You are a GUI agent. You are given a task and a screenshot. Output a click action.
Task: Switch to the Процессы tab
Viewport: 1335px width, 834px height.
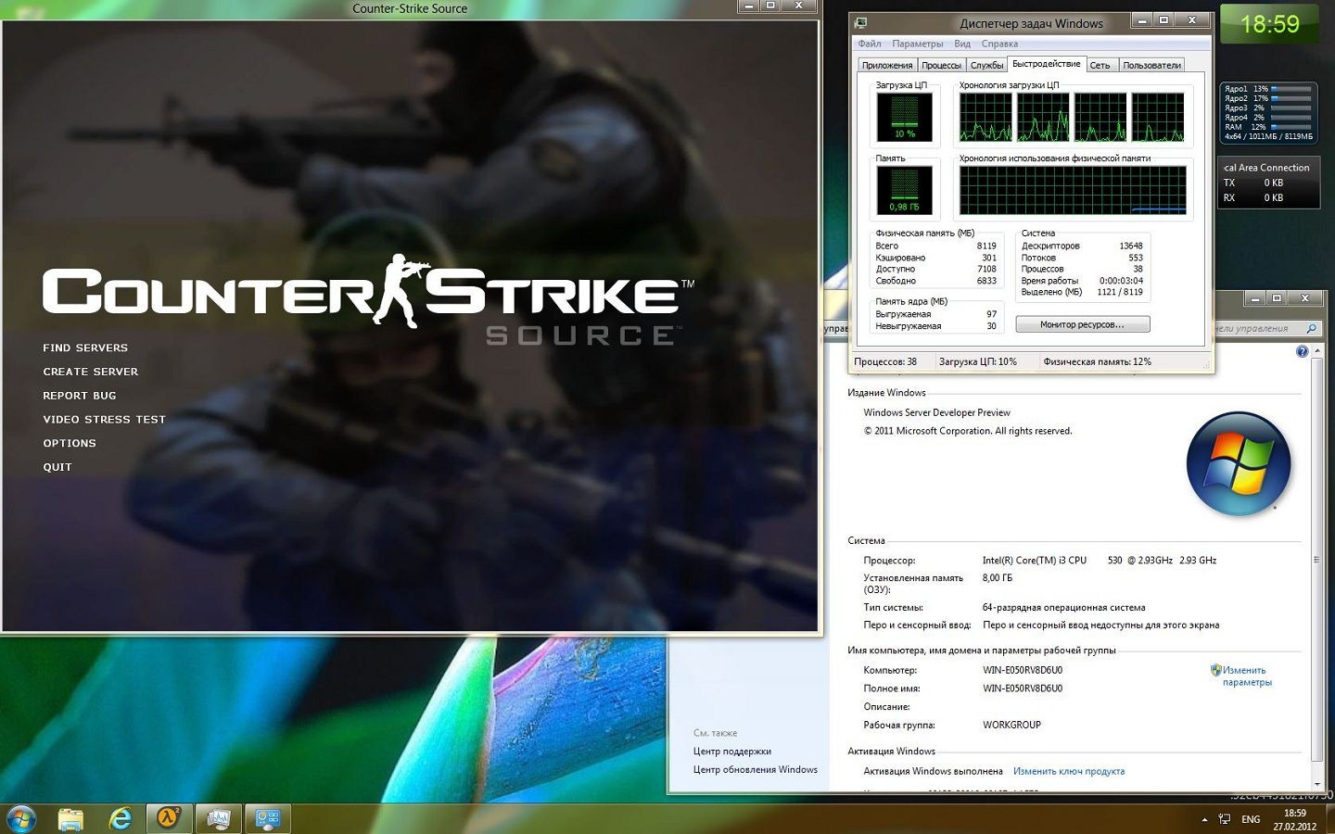pos(941,65)
